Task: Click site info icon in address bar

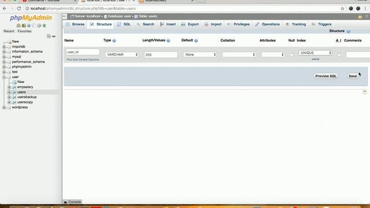Action: tap(27, 9)
